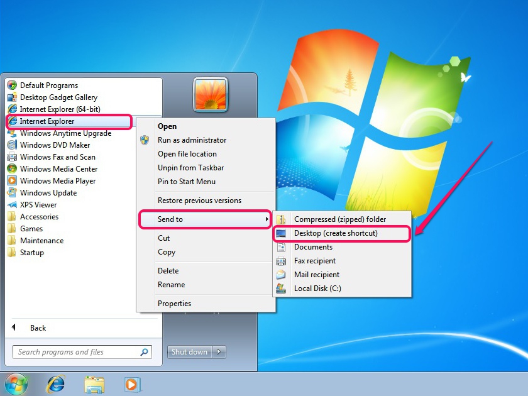Launch Internet Explorer from the taskbar
This screenshot has width=528, height=396.
click(x=55, y=383)
